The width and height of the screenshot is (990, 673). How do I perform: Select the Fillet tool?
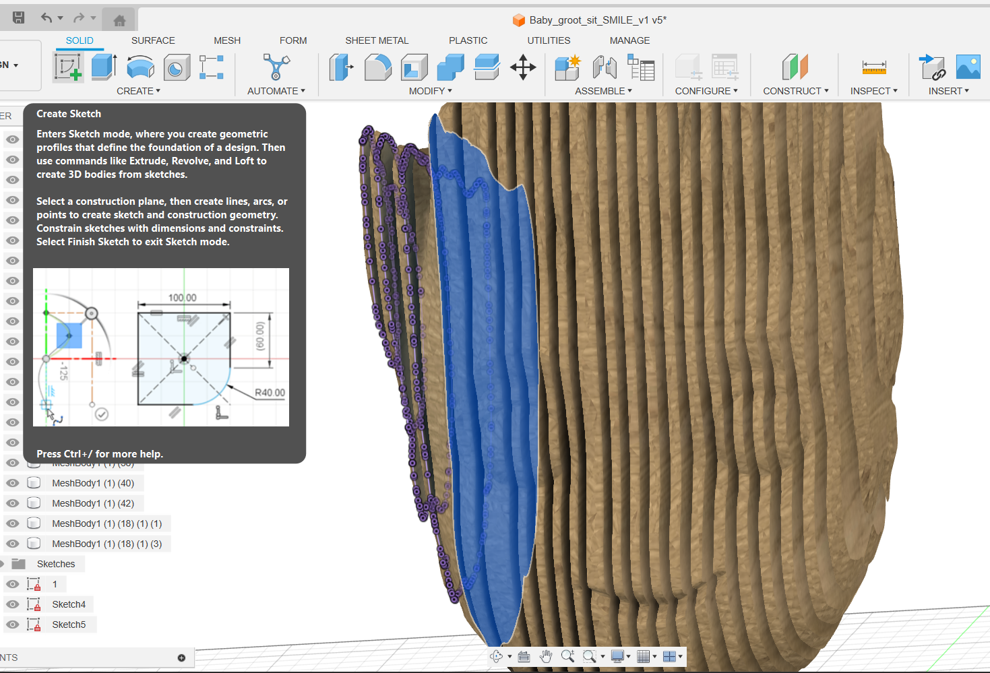coord(377,67)
